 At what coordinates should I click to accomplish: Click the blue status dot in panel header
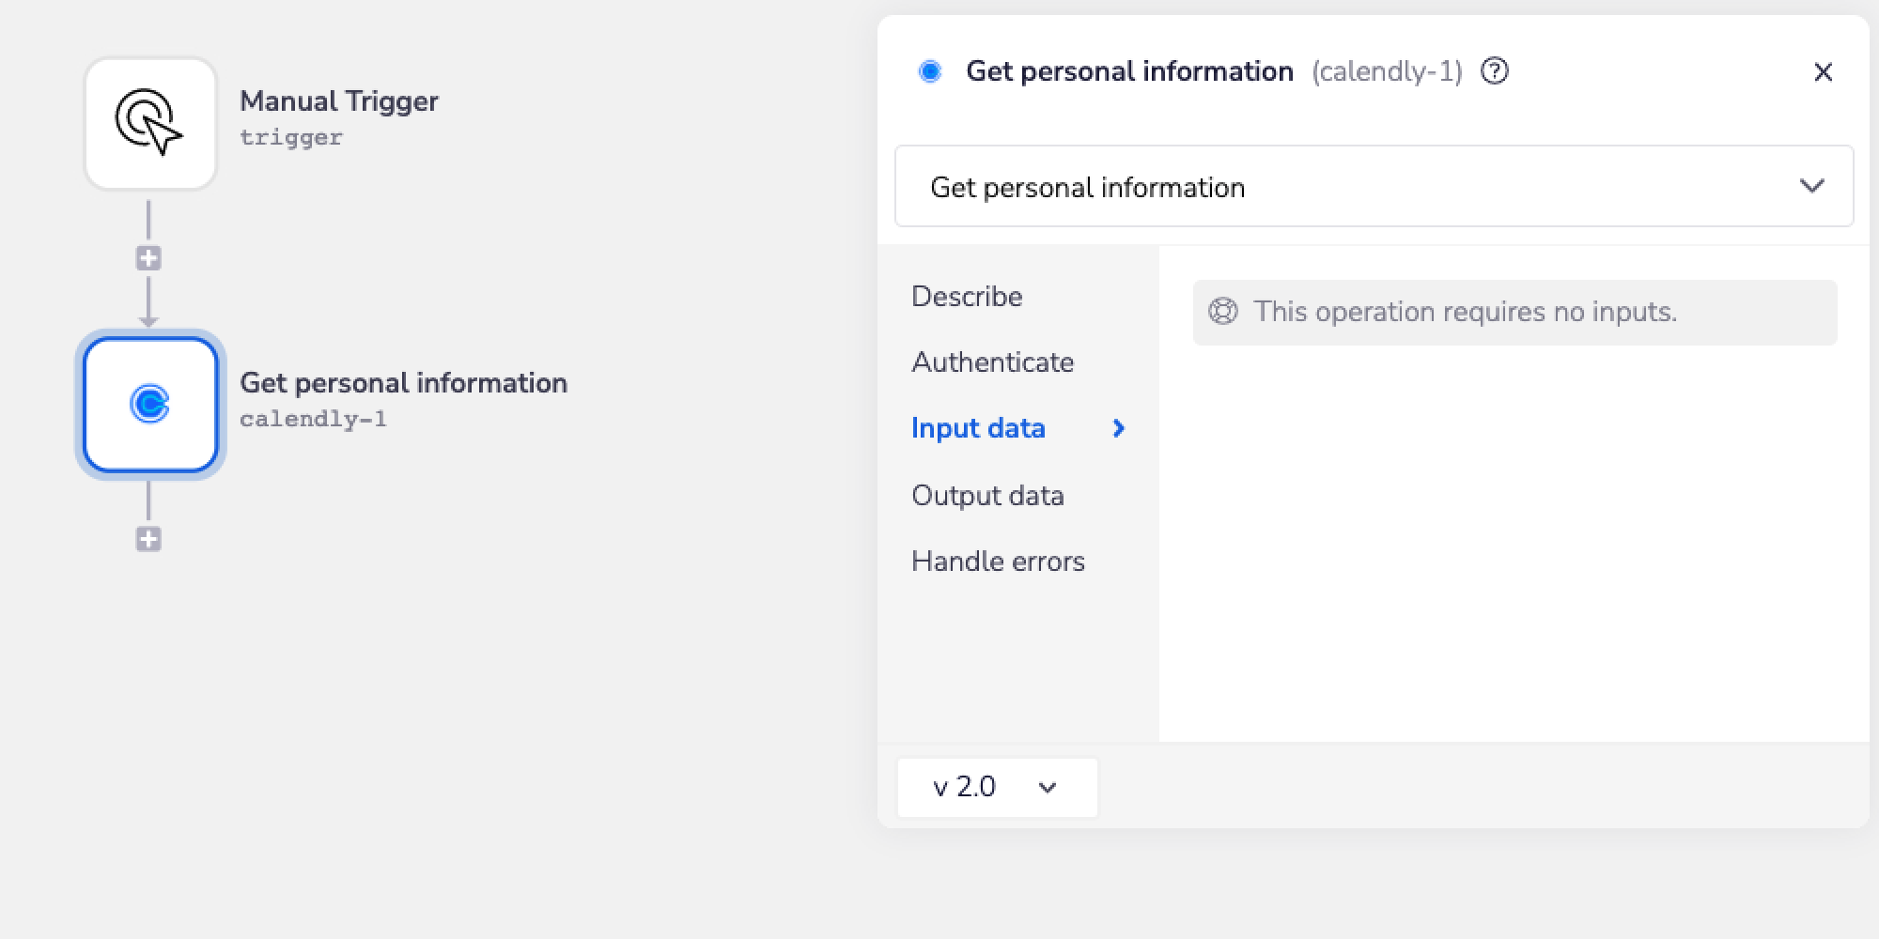click(x=930, y=71)
